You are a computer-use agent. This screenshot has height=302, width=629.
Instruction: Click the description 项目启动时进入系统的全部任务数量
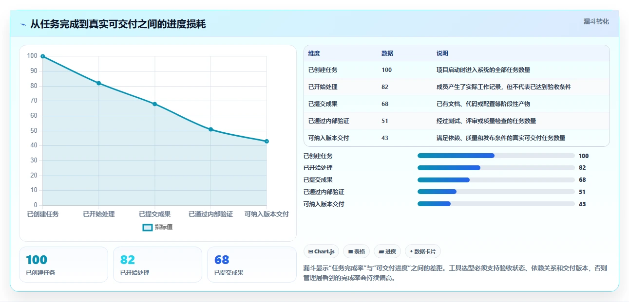pyautogui.click(x=483, y=70)
